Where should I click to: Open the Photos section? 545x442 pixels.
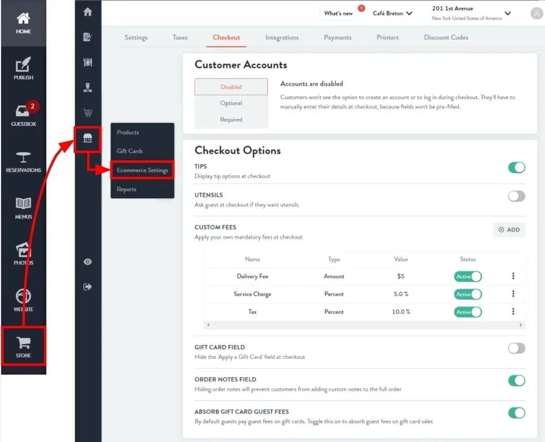[x=23, y=254]
